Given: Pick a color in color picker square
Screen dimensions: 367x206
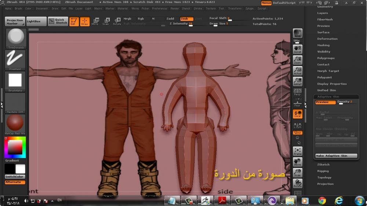Looking at the screenshot, I should [15, 147].
